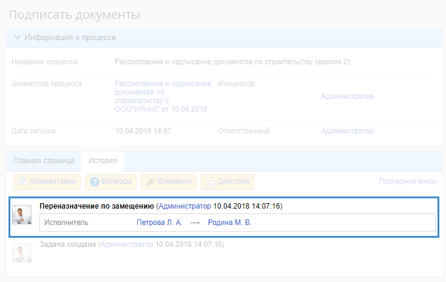Open the process instance link Рассмотрение и подписание

coord(163,96)
